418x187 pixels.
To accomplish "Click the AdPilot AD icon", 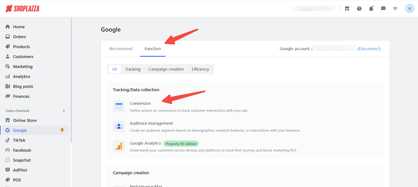I will click(x=8, y=170).
